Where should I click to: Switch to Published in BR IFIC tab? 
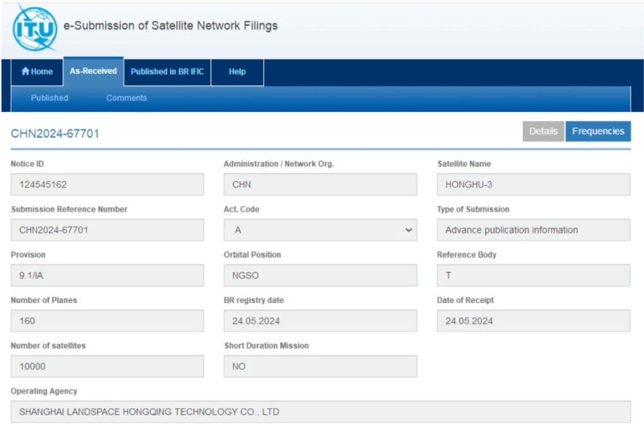tap(167, 72)
